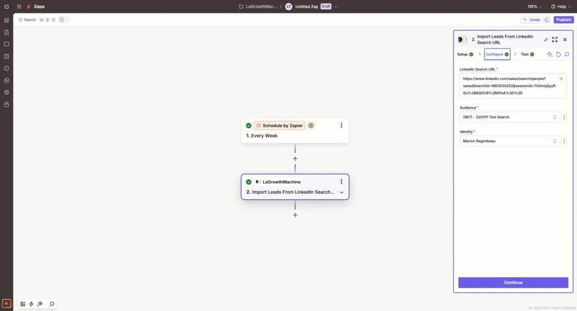Click the orange AI sparkle icon bottom-left
Screen dimensions: 577x311
(x=7, y=304)
